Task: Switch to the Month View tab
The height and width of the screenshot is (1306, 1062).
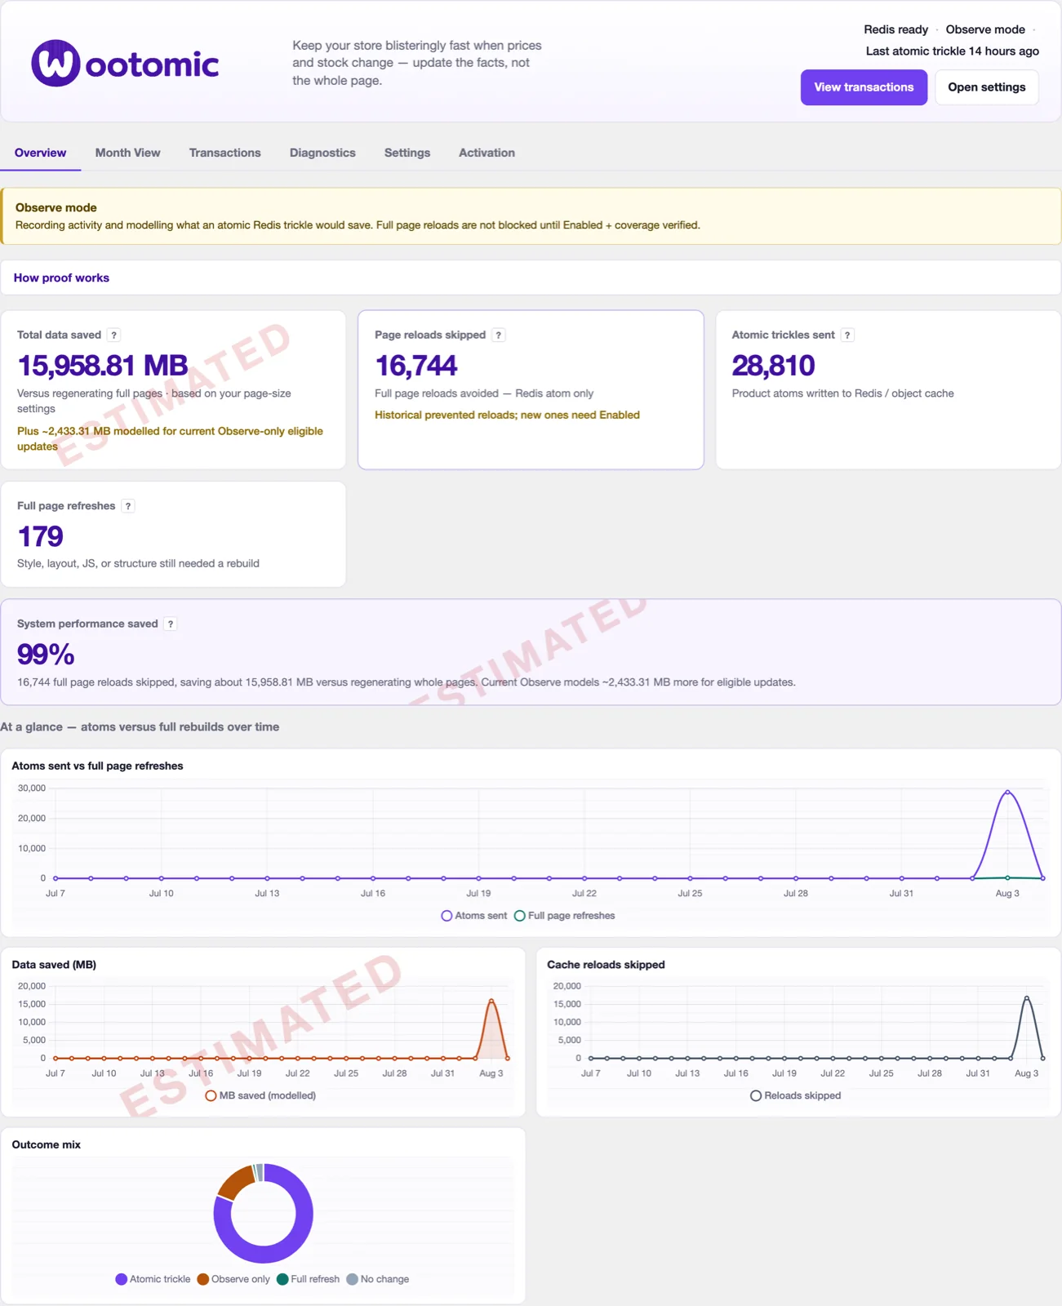Action: (127, 153)
